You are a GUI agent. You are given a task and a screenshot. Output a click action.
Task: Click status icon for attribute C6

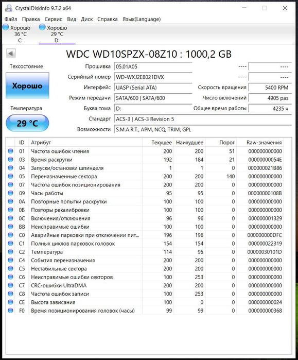[10, 277]
